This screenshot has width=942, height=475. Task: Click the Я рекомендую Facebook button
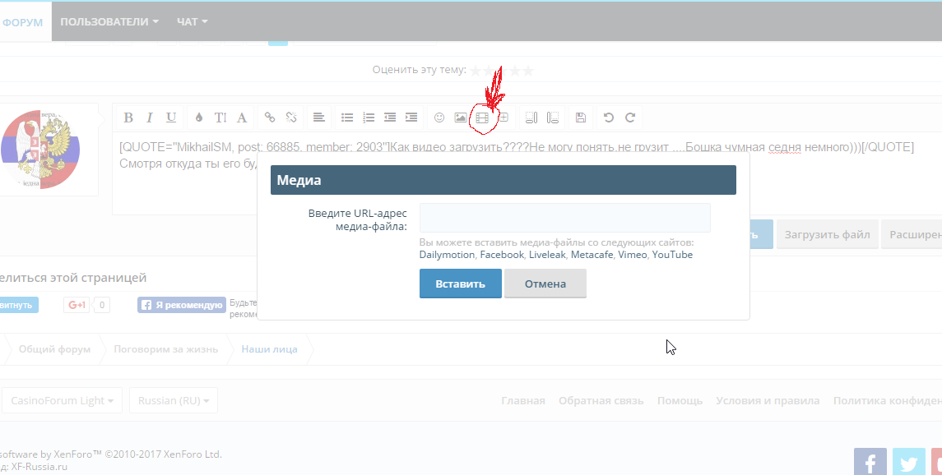182,305
